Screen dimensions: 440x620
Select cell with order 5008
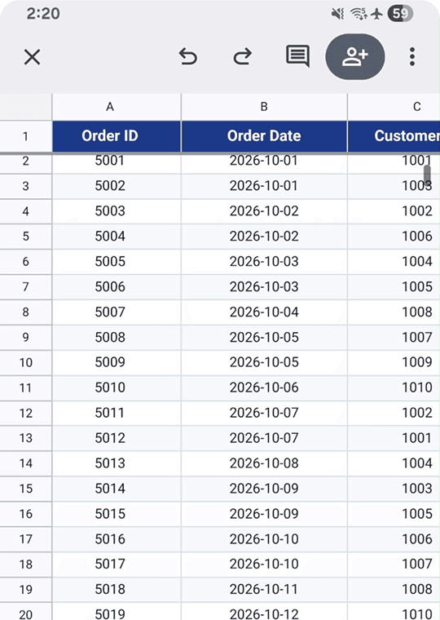[x=117, y=338]
